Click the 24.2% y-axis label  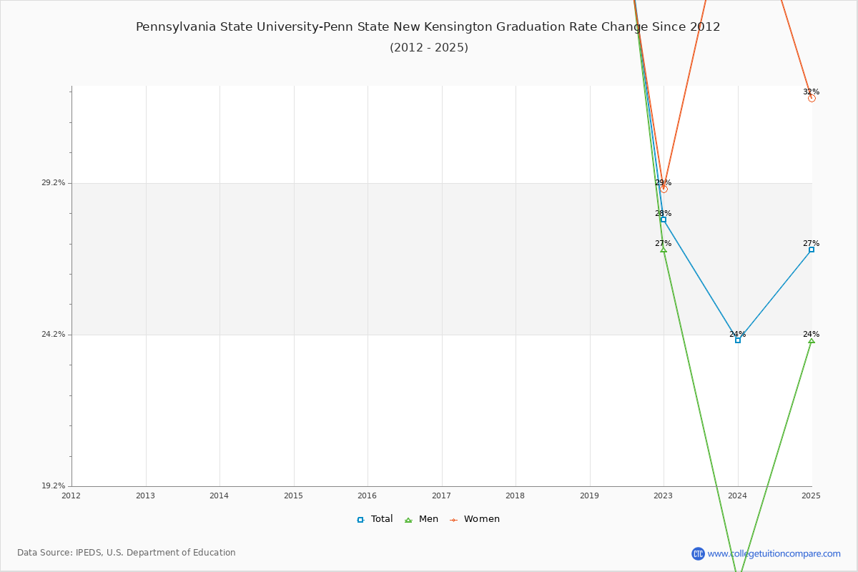point(52,335)
